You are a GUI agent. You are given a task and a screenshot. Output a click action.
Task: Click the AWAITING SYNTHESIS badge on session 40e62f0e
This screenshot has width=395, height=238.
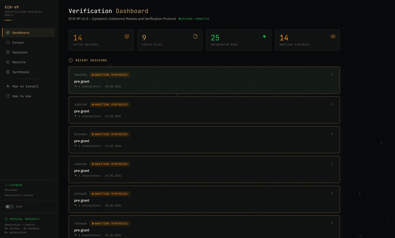pos(110,75)
